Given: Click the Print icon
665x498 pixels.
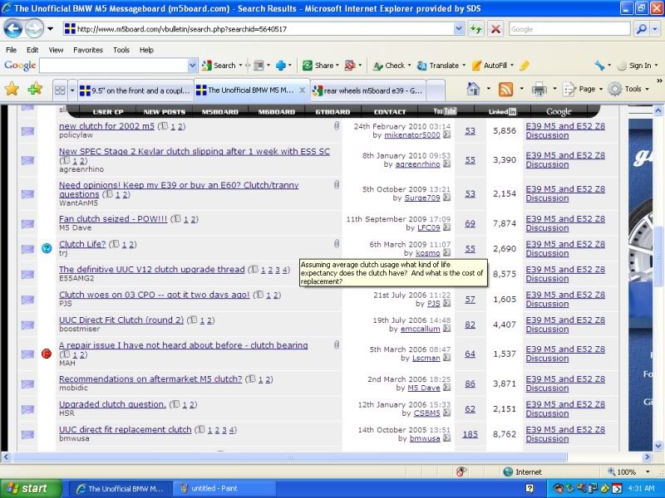Looking at the screenshot, I should coord(539,89).
